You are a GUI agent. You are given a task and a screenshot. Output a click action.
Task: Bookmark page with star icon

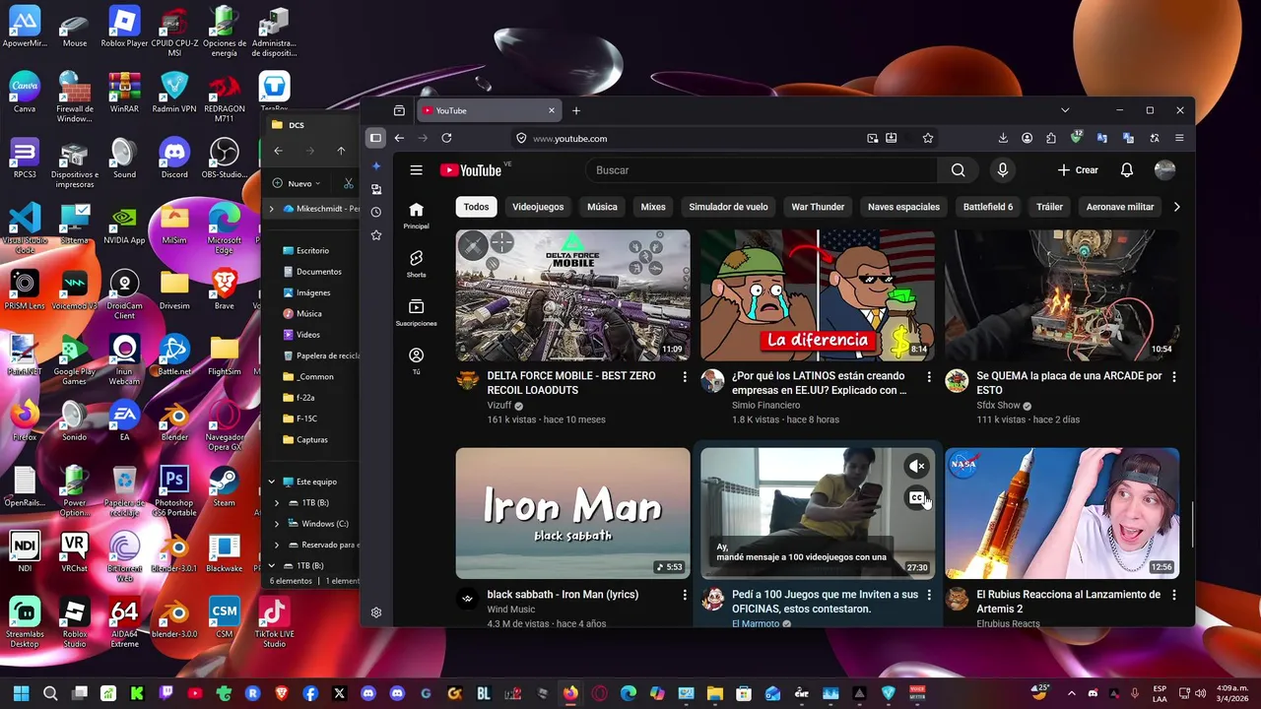pyautogui.click(x=927, y=138)
